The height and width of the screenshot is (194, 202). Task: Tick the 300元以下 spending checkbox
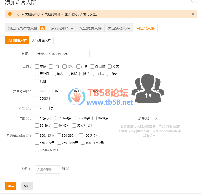coord(37,135)
